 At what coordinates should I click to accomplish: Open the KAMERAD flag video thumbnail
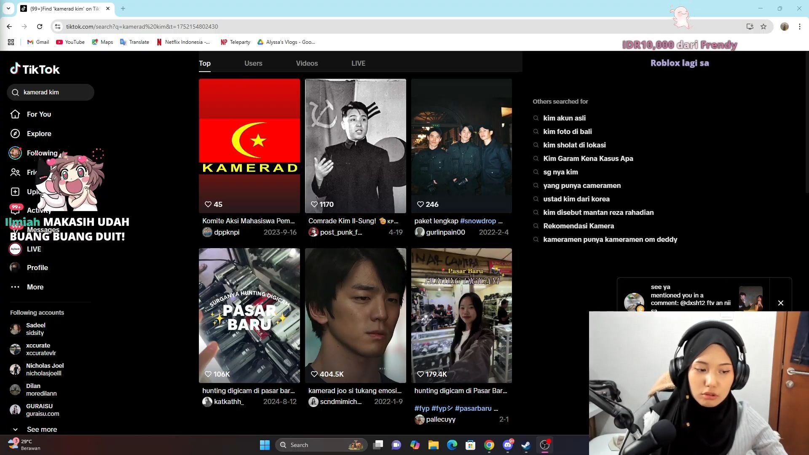click(x=249, y=146)
